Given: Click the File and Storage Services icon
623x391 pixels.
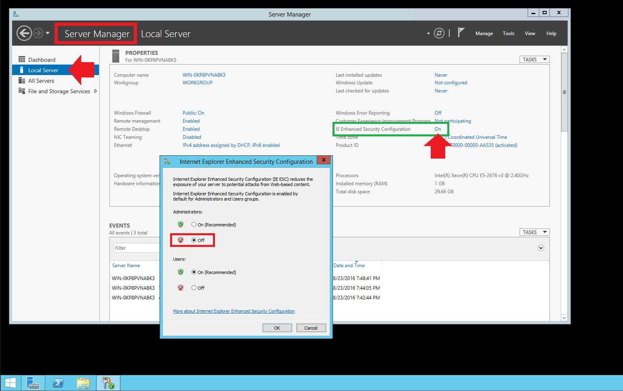Looking at the screenshot, I should pos(22,91).
